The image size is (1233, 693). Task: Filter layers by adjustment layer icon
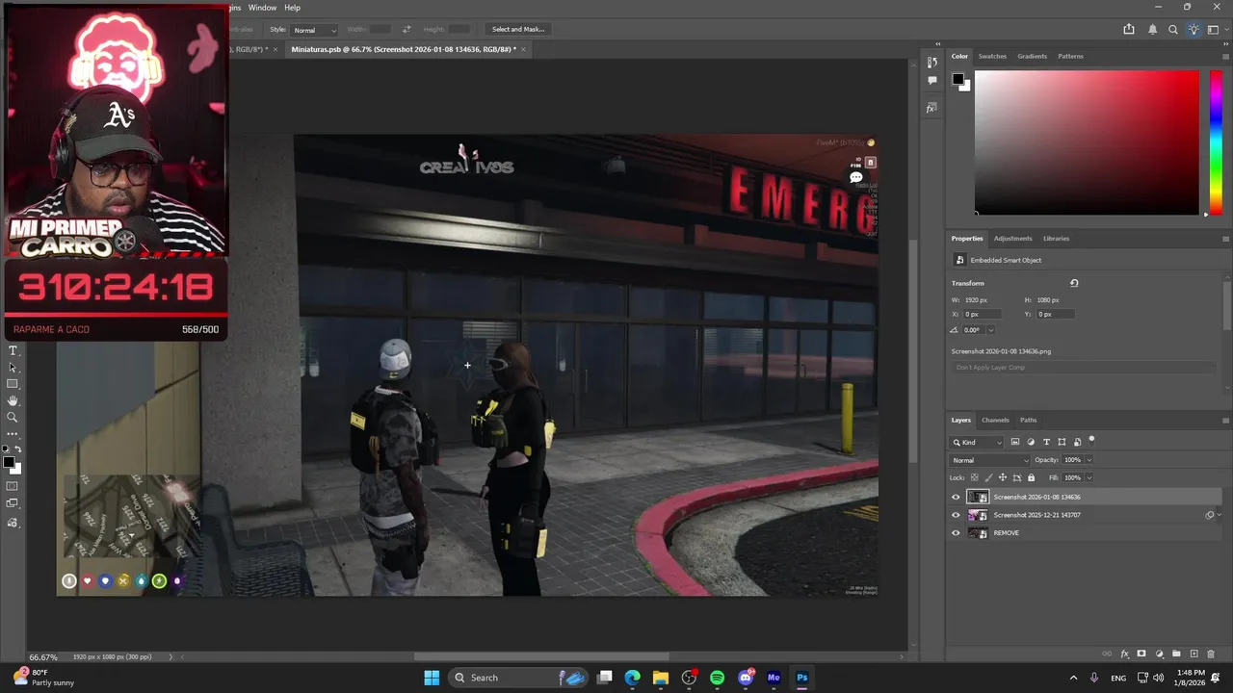1031,442
